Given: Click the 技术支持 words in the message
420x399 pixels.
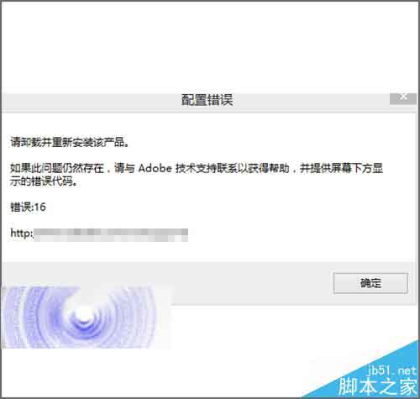Looking at the screenshot, I should 196,168.
